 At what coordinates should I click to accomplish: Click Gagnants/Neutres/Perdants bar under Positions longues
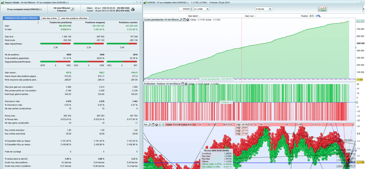click(x=89, y=62)
